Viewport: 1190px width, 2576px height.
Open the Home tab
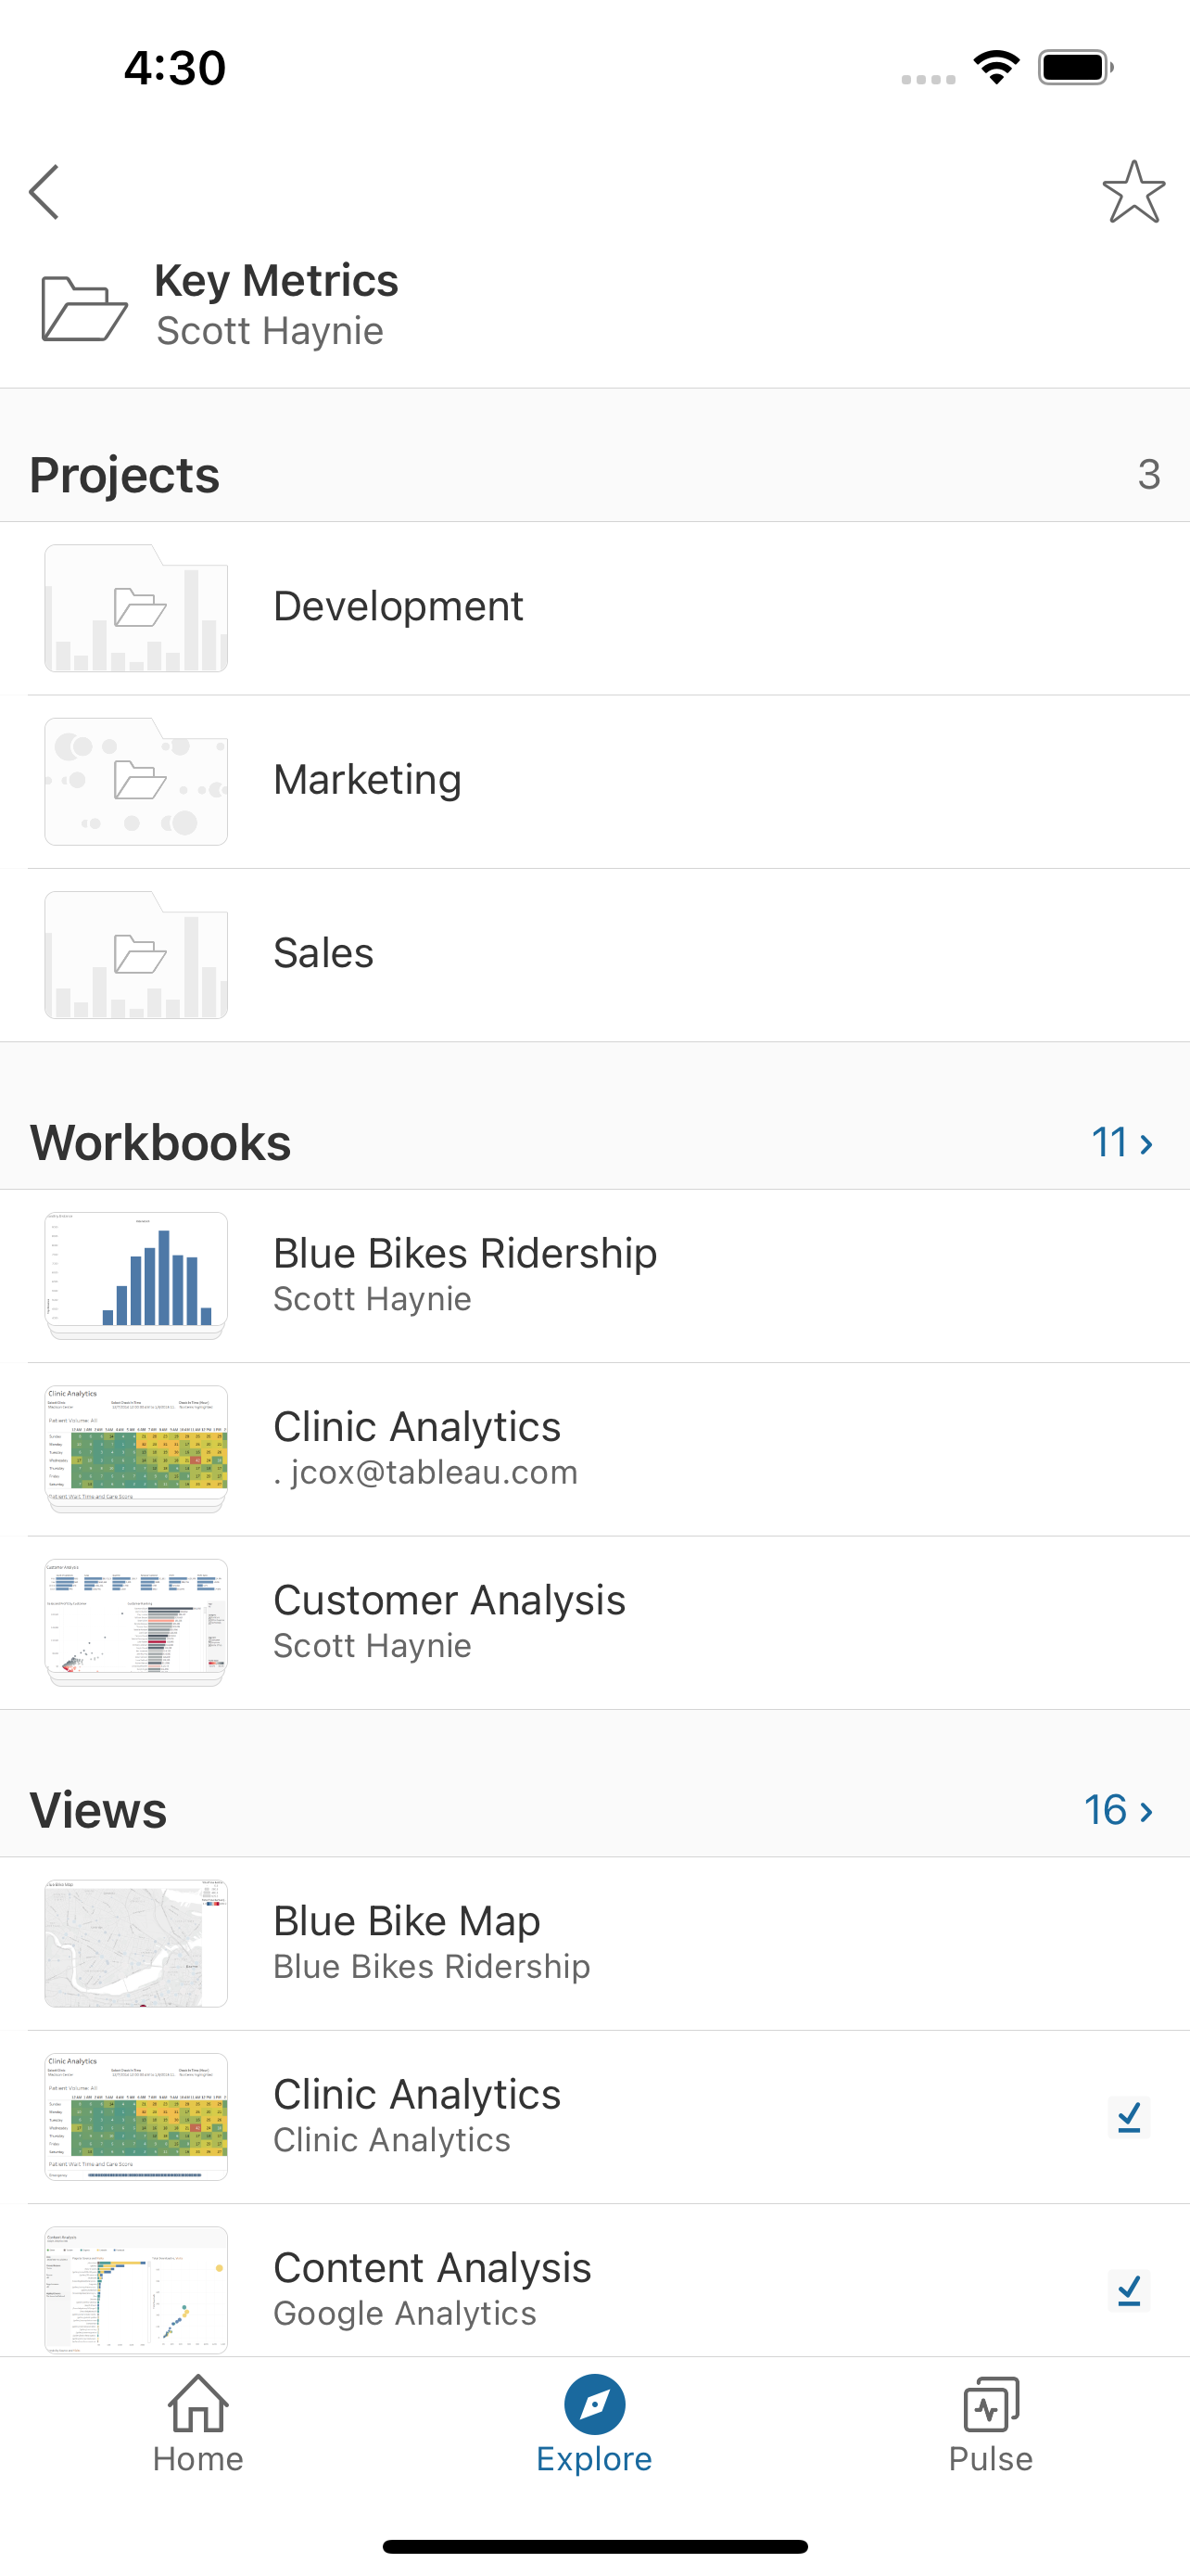(x=197, y=2424)
